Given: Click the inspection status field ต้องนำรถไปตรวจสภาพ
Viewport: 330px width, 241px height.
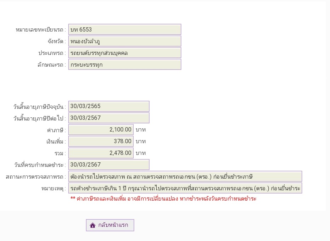Looking at the screenshot, I should [x=185, y=176].
